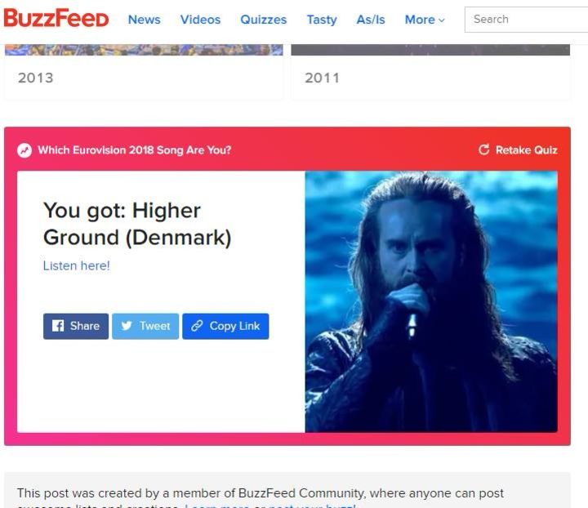Screen dimensions: 588x508
Task: Select the Tasty navigation link
Action: (322, 20)
